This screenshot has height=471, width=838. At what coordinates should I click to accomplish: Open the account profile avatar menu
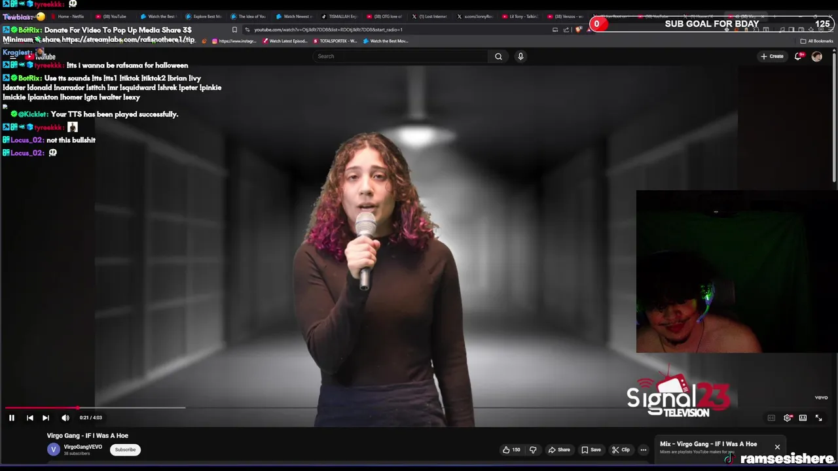816,56
